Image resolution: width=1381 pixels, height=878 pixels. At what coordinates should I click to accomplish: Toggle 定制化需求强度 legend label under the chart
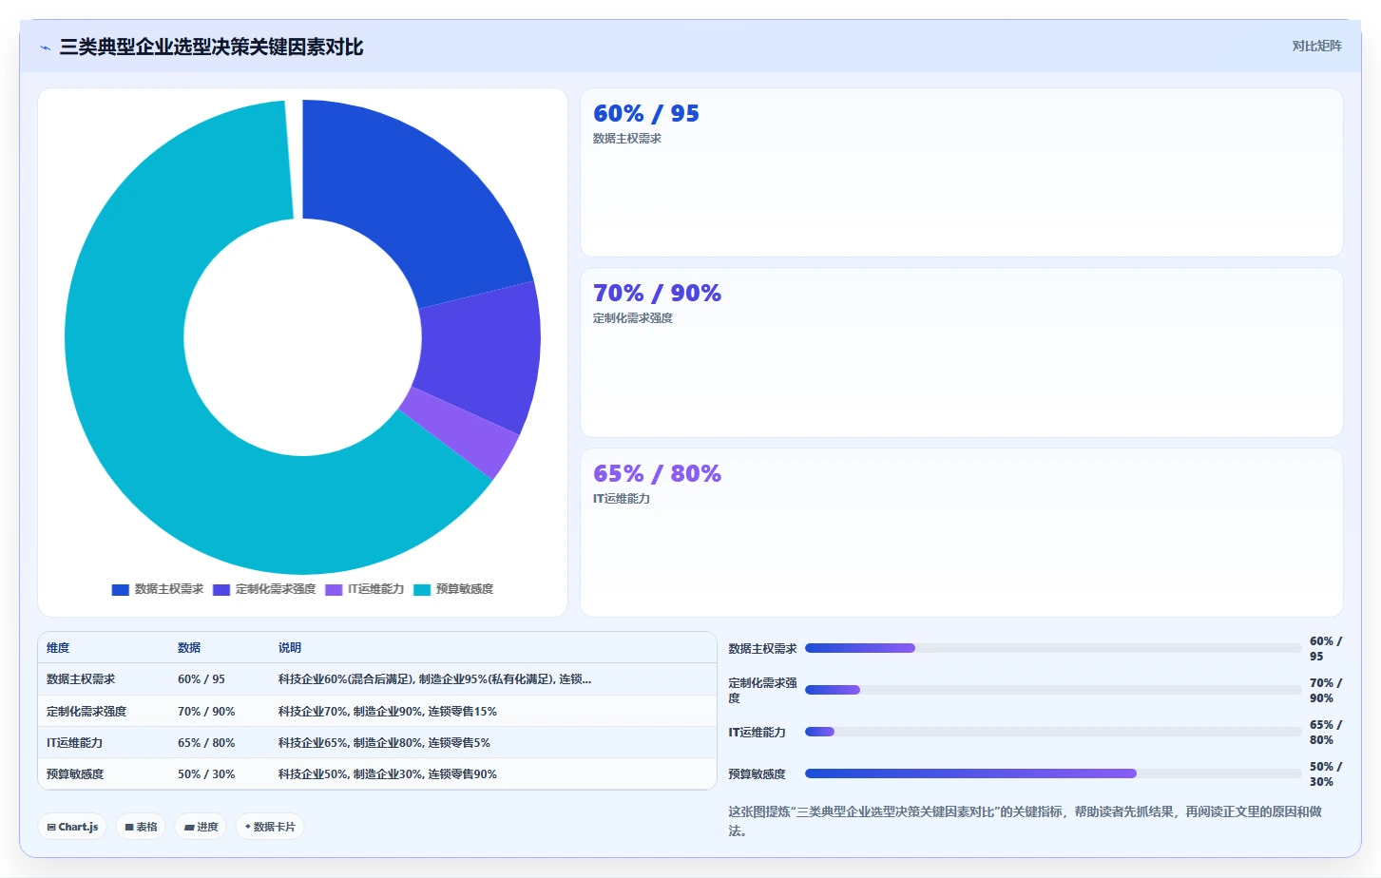coord(276,589)
